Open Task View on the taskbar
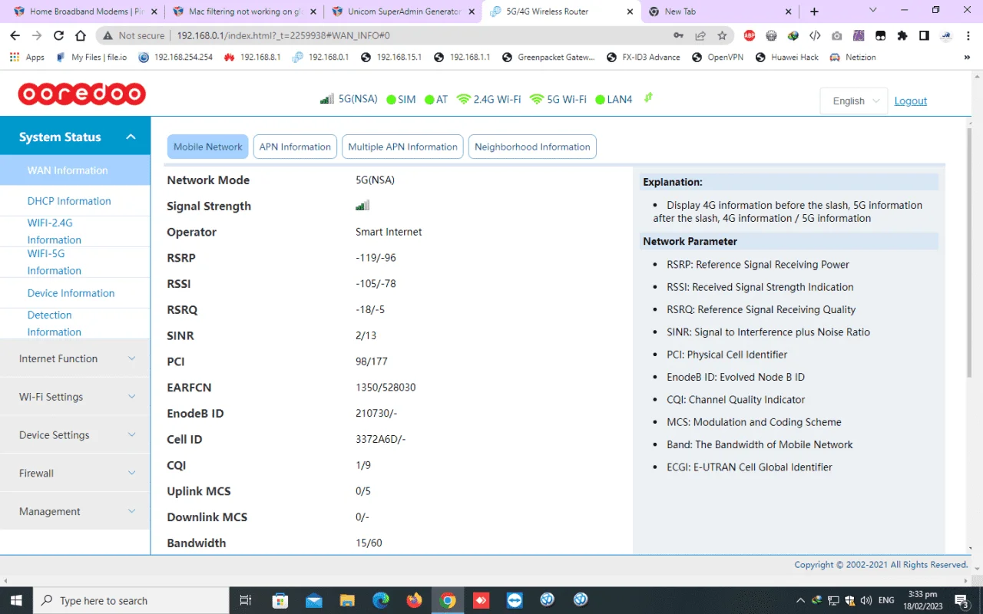Image resolution: width=983 pixels, height=614 pixels. pyautogui.click(x=246, y=600)
